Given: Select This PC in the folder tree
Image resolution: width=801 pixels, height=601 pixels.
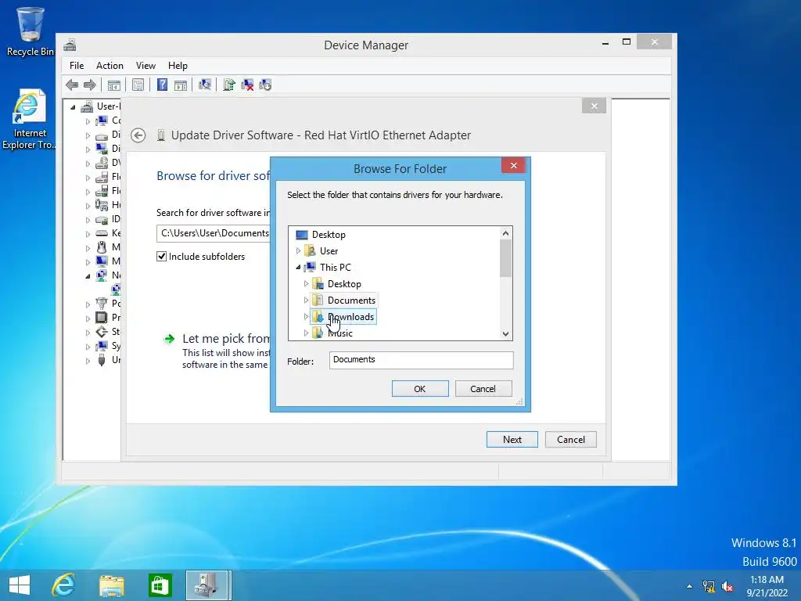Looking at the screenshot, I should point(328,268).
